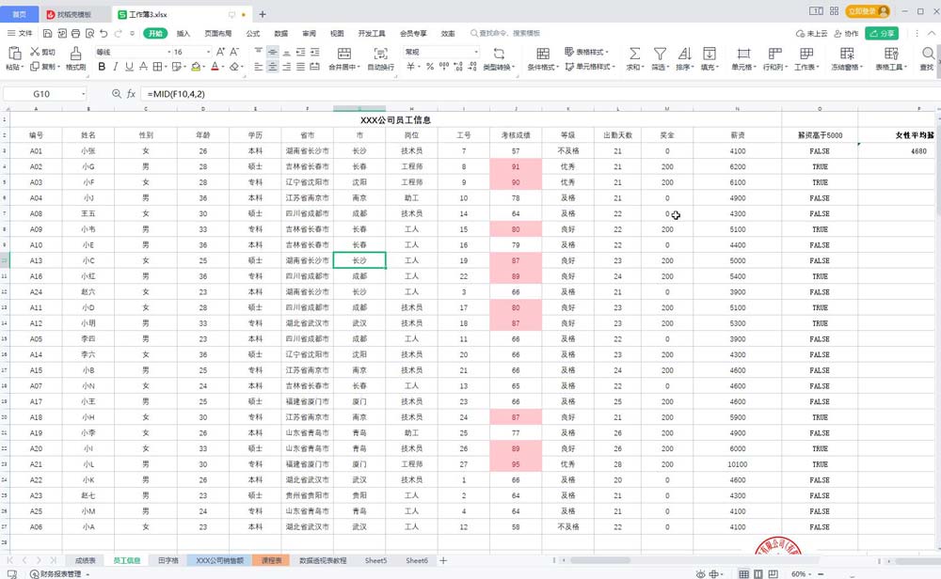This screenshot has height=579, width=941.
Task: Click the Increase font size icon
Action: point(221,52)
